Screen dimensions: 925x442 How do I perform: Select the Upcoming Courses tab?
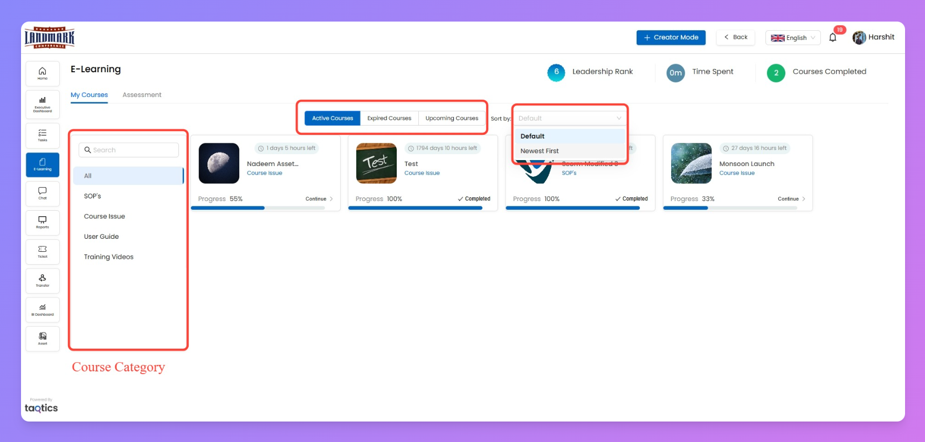(x=452, y=118)
